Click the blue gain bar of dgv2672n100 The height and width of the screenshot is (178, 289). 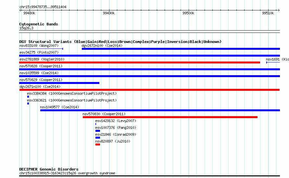pyautogui.click(x=181, y=49)
